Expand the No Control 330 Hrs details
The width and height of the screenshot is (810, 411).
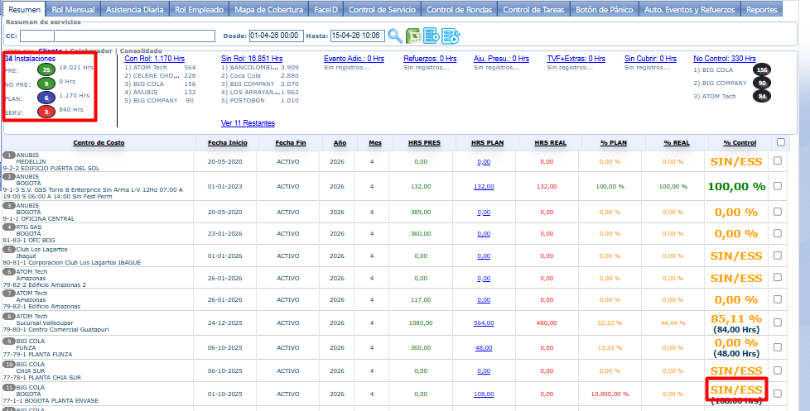[724, 59]
